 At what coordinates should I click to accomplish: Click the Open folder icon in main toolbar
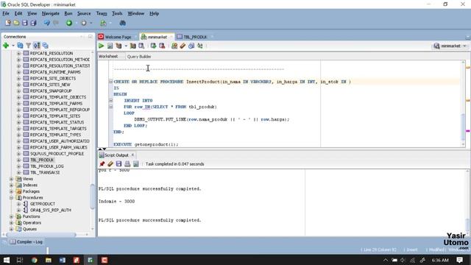[x=16, y=23]
